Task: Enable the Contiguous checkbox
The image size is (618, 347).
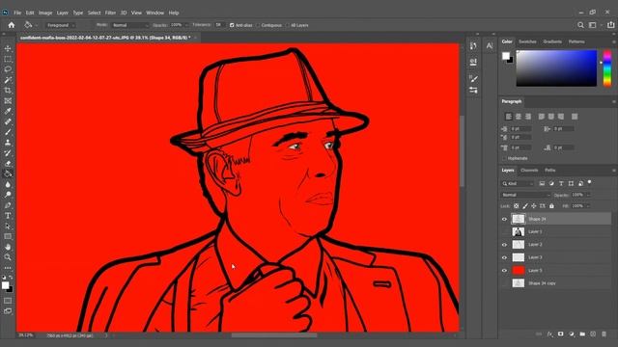Action: [x=258, y=25]
